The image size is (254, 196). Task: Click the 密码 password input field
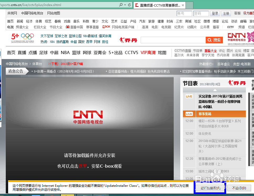click(x=201, y=13)
